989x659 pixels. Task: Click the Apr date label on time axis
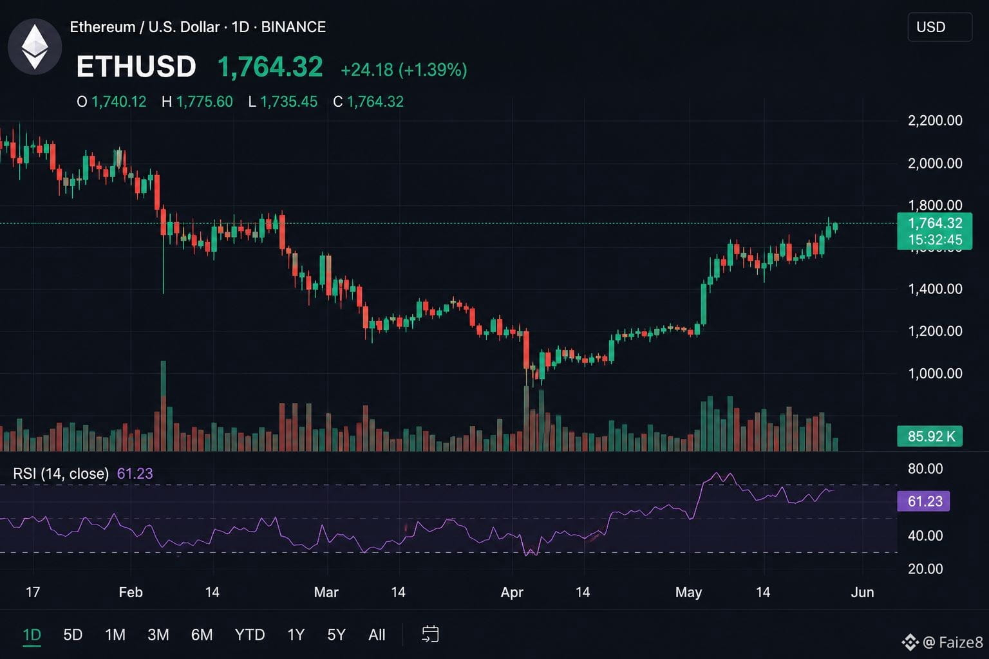[x=512, y=592]
